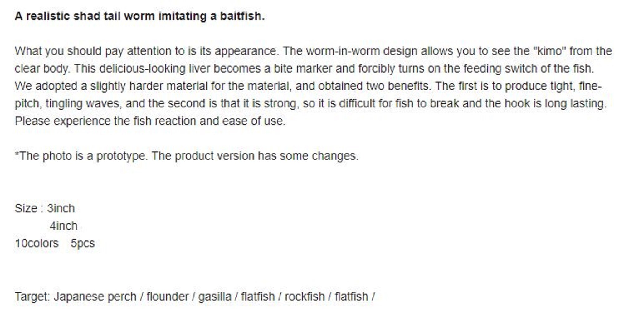Click "Japanese perch" in the target list
624x318 pixels.
click(x=95, y=297)
